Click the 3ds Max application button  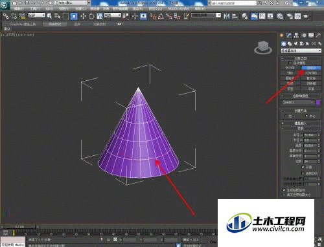pos(5,5)
